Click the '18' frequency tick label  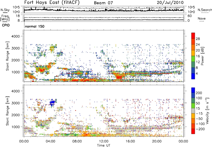point(18,16)
